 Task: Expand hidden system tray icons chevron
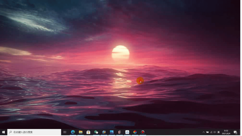pyautogui.click(x=204, y=132)
